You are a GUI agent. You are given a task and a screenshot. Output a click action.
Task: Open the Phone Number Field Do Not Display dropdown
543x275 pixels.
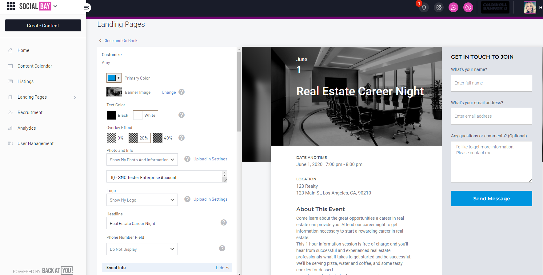[x=142, y=249]
